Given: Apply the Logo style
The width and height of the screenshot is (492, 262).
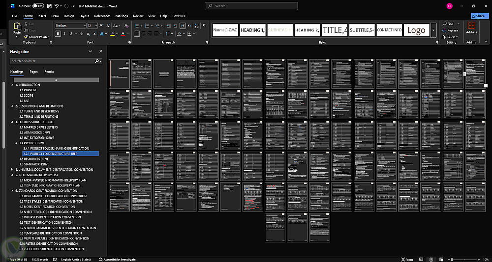Looking at the screenshot, I should point(416,30).
